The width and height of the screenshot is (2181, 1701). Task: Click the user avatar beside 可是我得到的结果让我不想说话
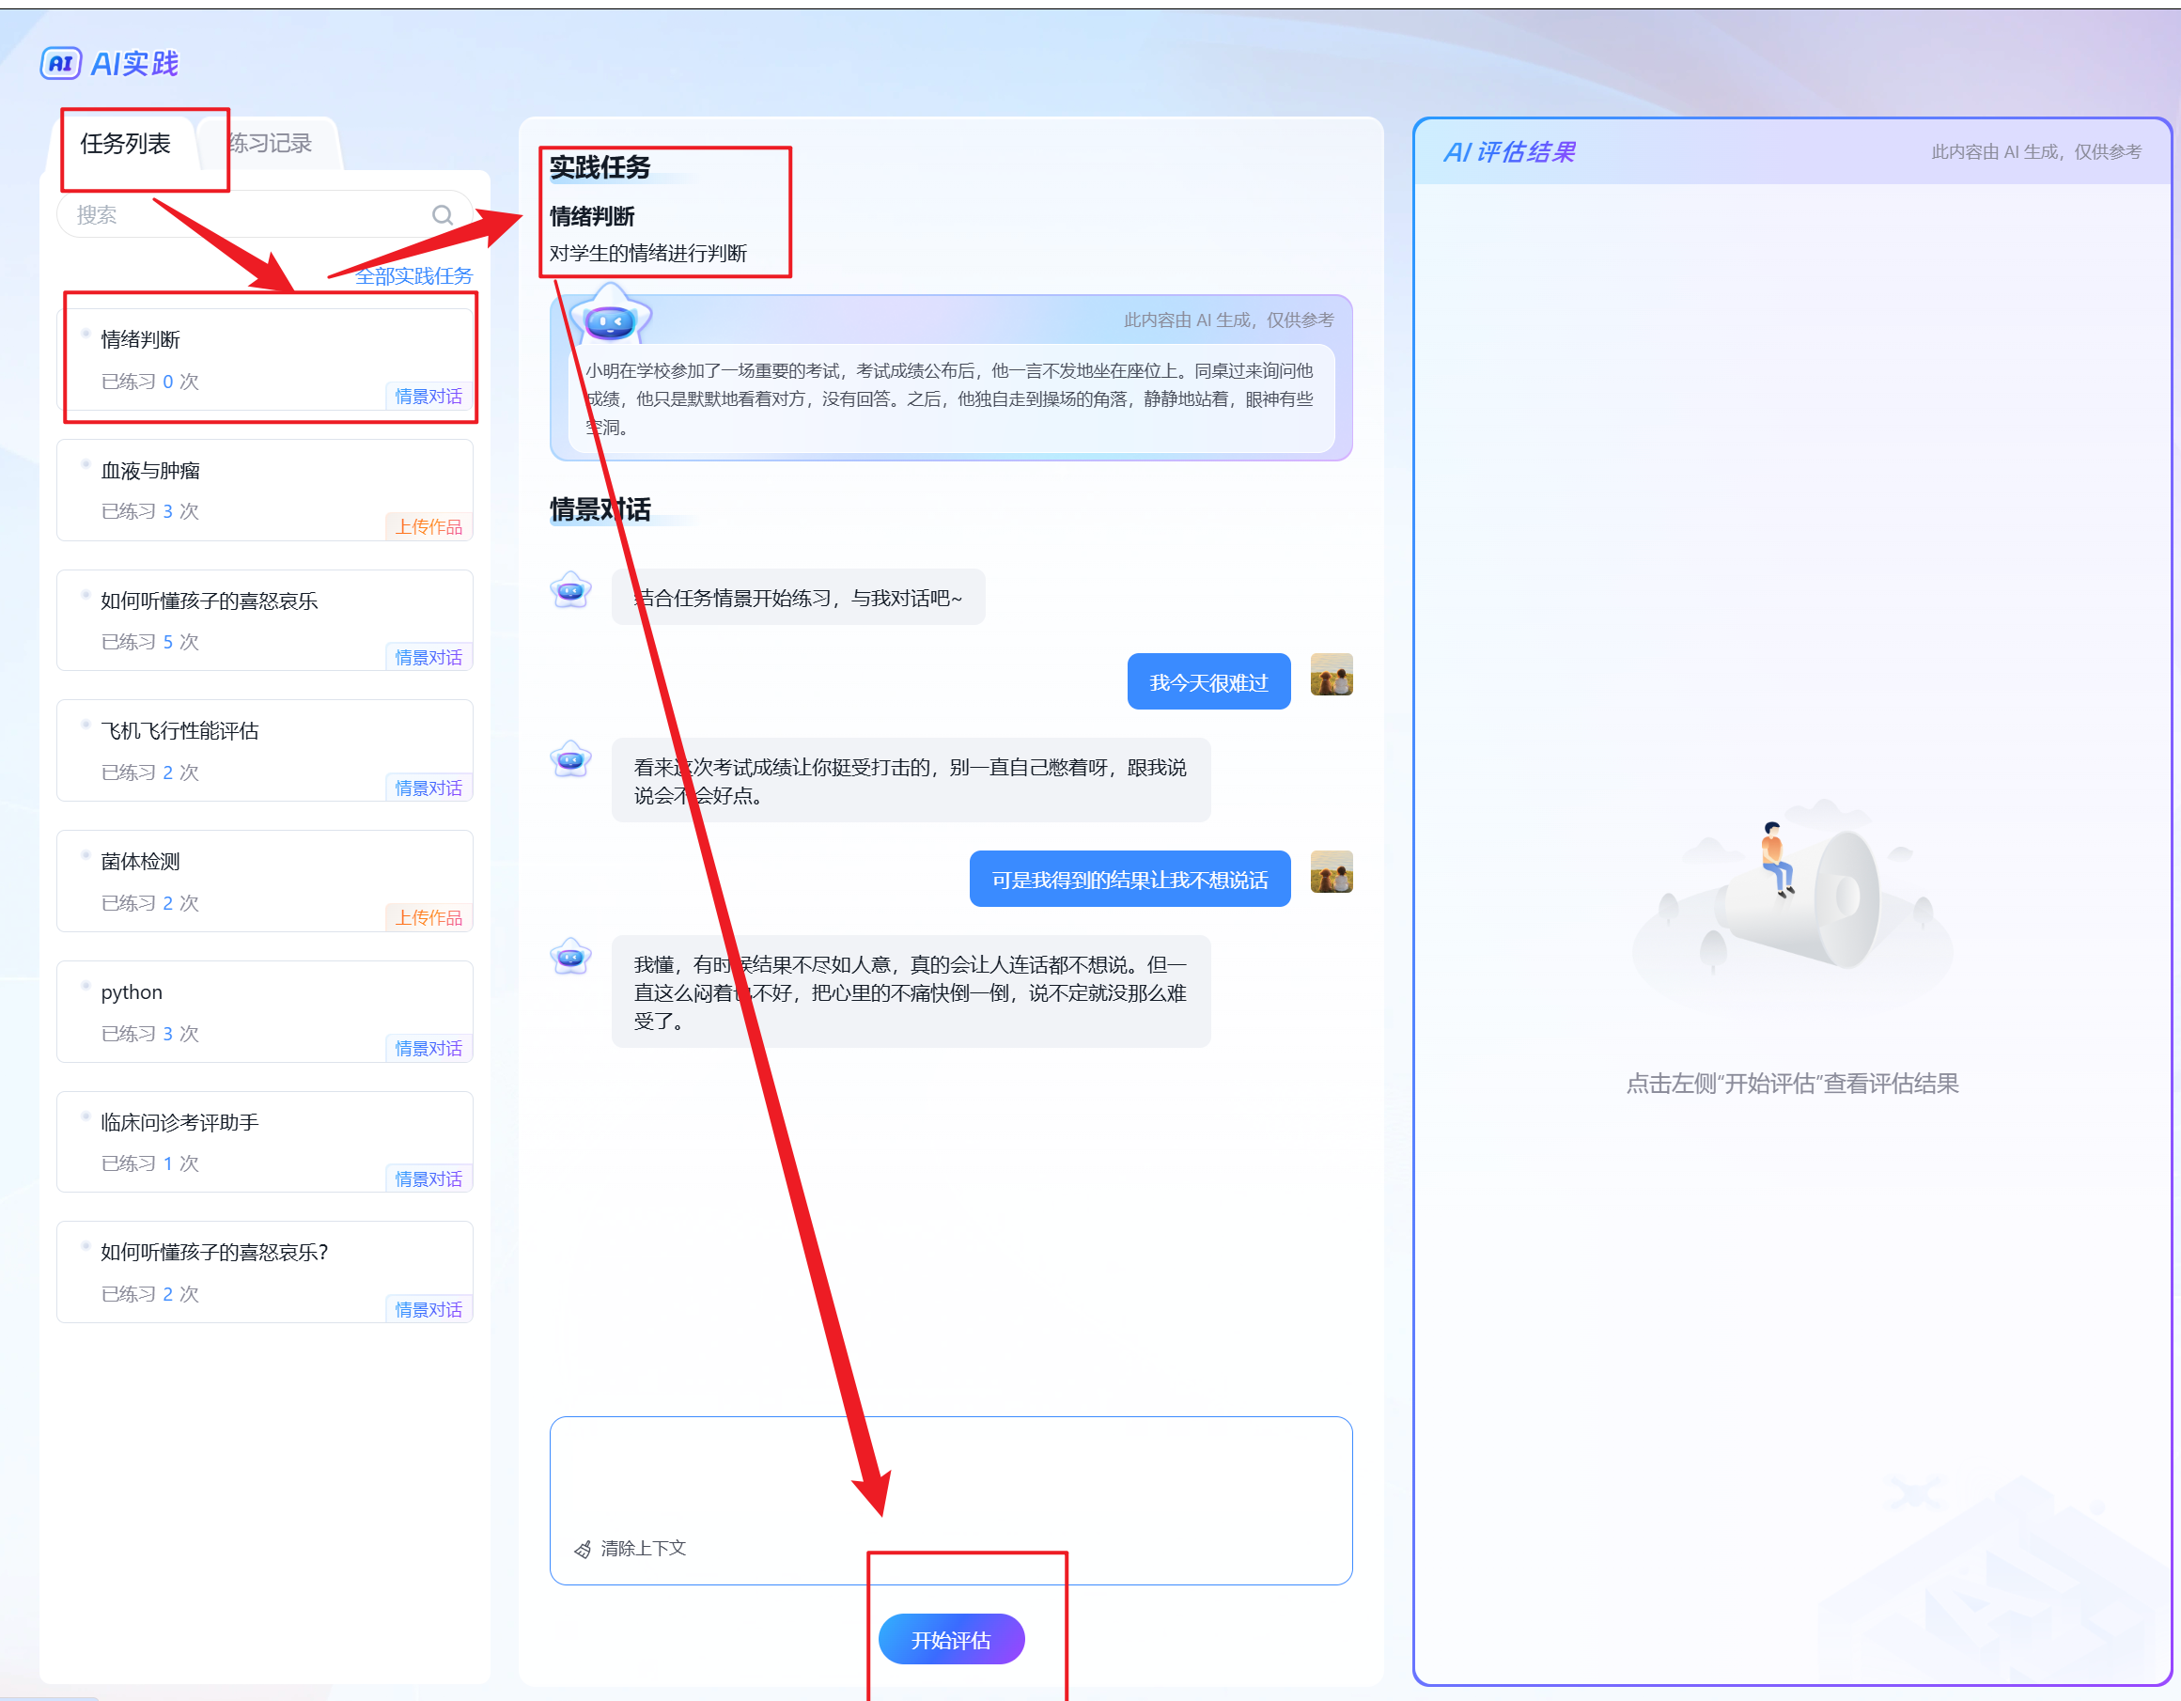click(x=1331, y=872)
